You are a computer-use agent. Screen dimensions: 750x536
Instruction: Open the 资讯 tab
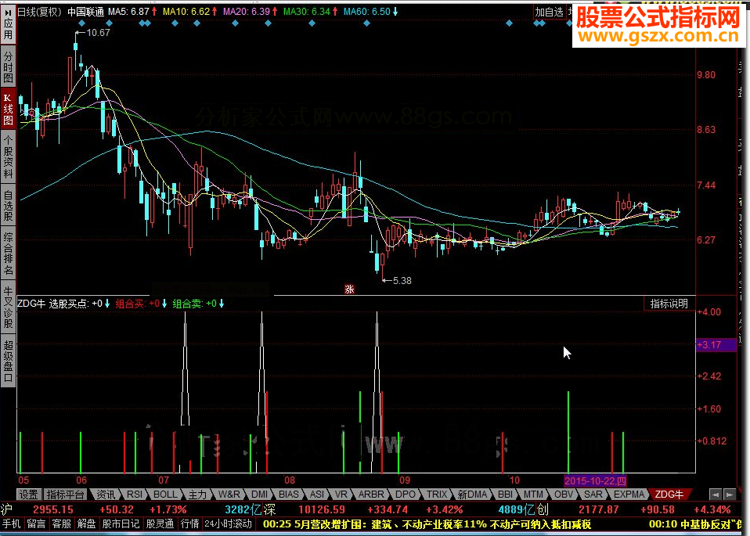pos(105,495)
